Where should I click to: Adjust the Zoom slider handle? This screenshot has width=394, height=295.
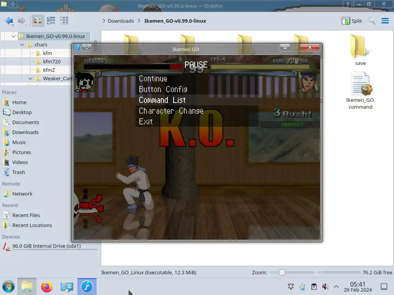tap(282, 272)
